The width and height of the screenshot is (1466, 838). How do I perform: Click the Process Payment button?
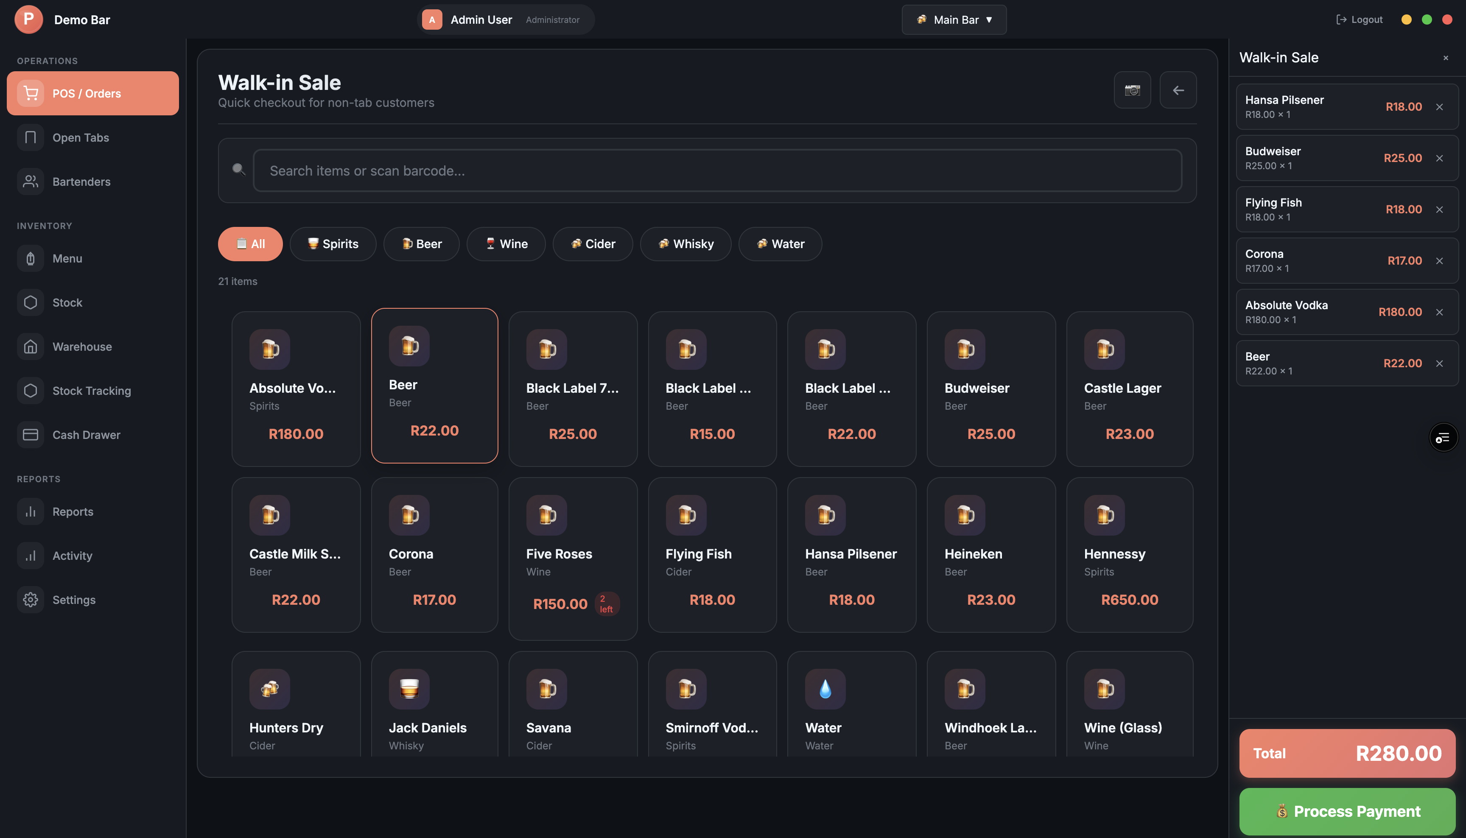coord(1347,811)
